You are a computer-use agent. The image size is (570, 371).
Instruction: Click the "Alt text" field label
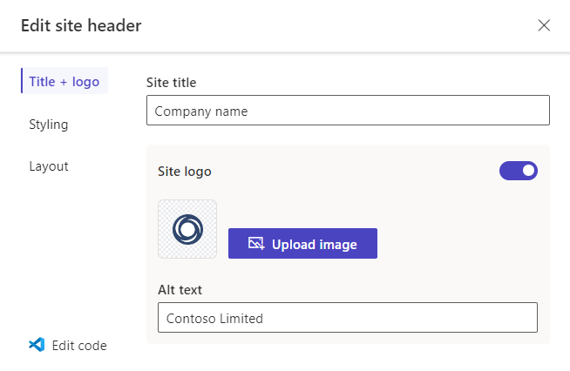click(x=180, y=289)
